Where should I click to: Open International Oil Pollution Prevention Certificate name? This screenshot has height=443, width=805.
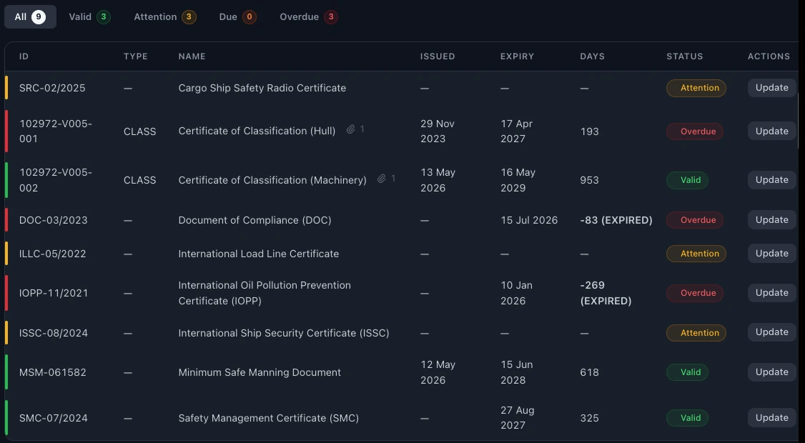[265, 293]
